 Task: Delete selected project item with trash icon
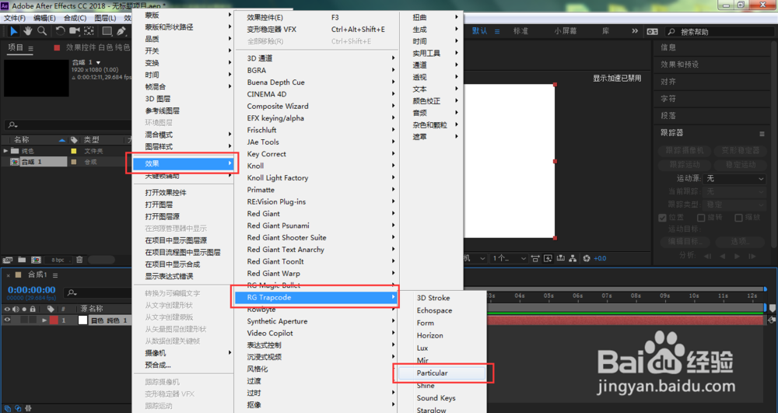point(79,259)
